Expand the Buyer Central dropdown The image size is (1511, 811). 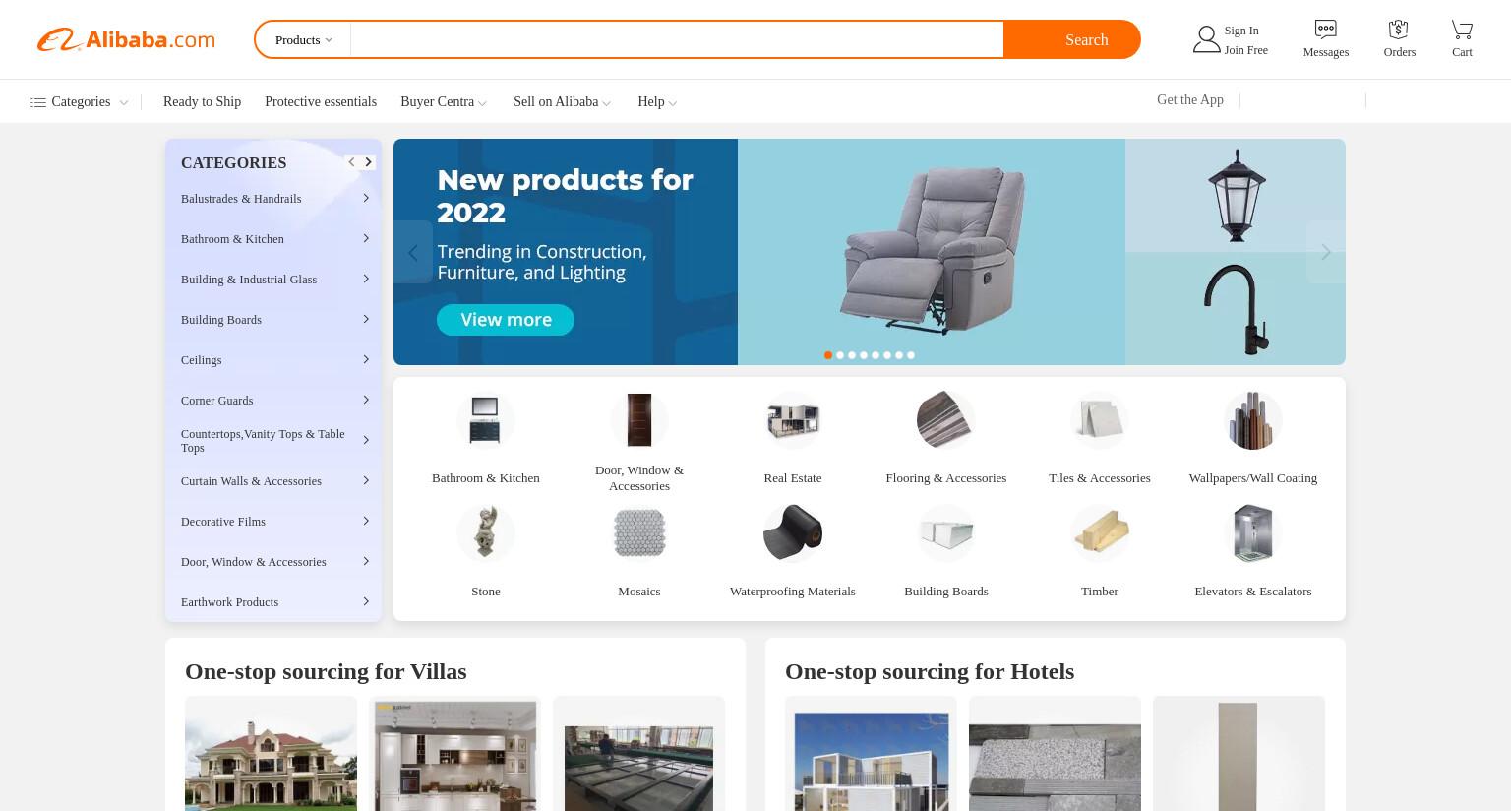(x=444, y=102)
